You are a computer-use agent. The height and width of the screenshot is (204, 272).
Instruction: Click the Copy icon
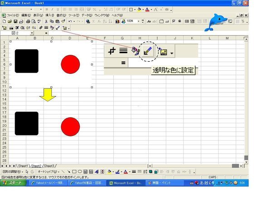52,21
